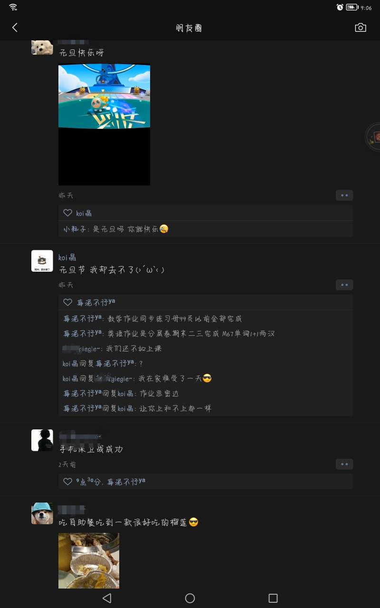Open the white dog avatar profile
Screen dimensions: 380x608
[x=42, y=47]
